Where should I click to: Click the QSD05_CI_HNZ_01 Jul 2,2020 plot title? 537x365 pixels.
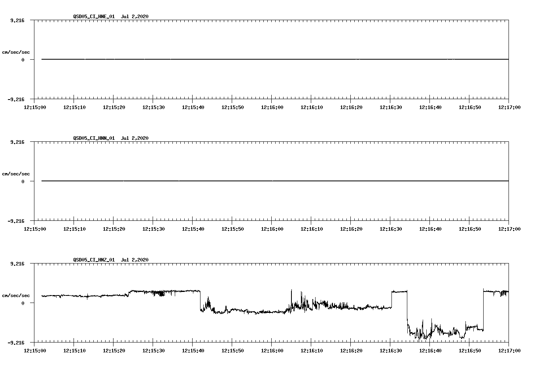click(x=111, y=260)
